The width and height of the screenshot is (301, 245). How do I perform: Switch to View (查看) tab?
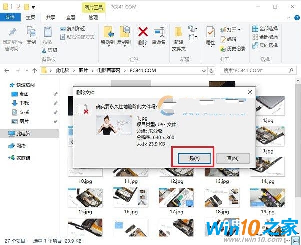(x=71, y=17)
